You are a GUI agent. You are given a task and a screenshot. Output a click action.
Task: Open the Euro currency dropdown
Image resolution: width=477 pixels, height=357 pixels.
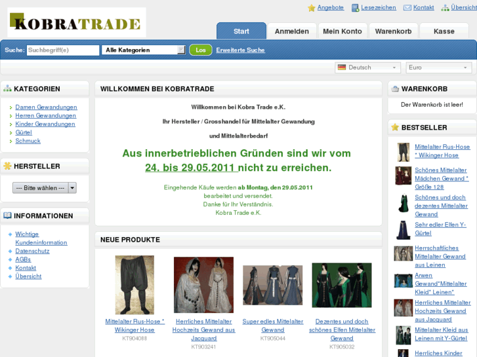pyautogui.click(x=439, y=67)
